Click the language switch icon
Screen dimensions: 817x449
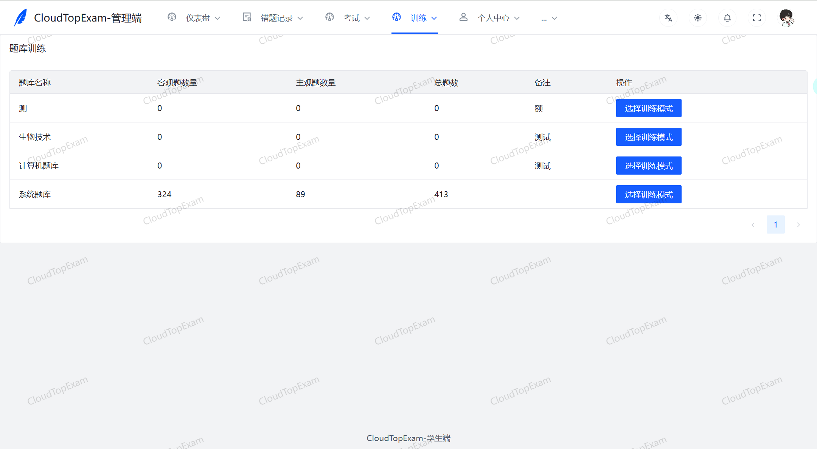(668, 17)
